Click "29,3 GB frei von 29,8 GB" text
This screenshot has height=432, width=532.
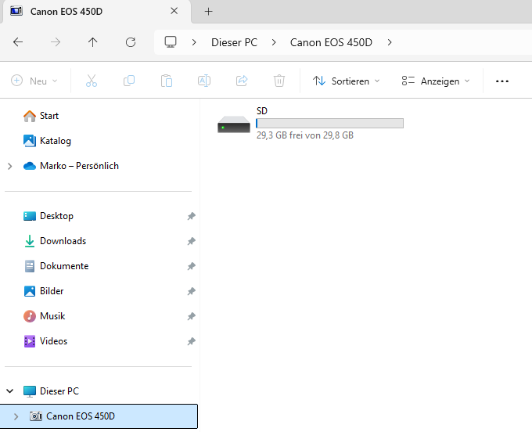305,135
